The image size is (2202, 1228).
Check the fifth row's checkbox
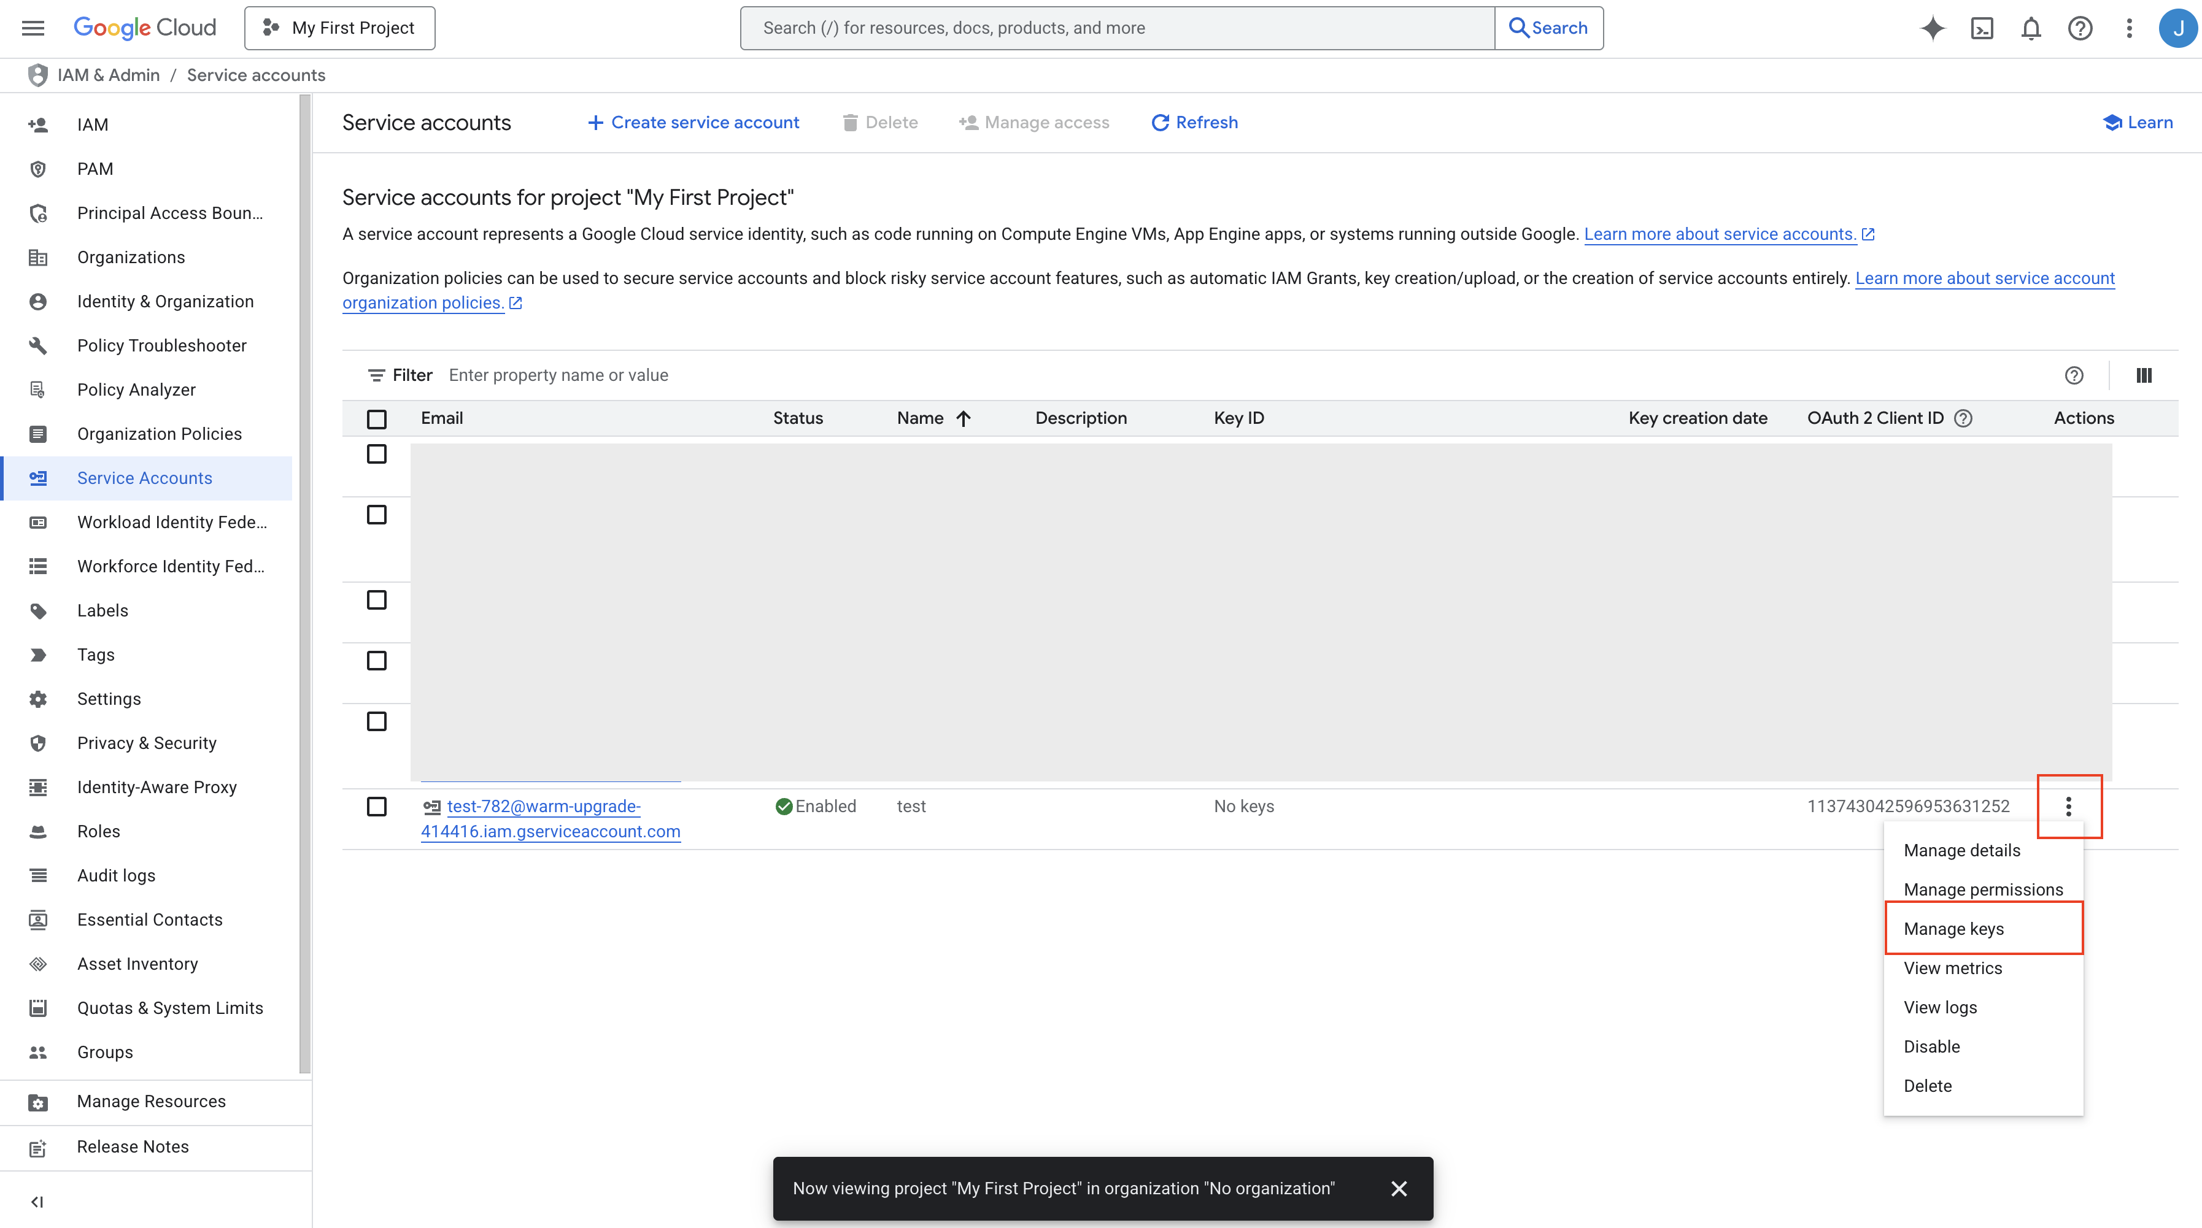[x=376, y=721]
